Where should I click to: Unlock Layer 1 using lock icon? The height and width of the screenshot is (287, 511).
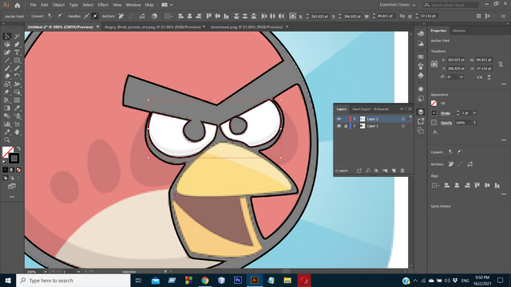click(346, 126)
